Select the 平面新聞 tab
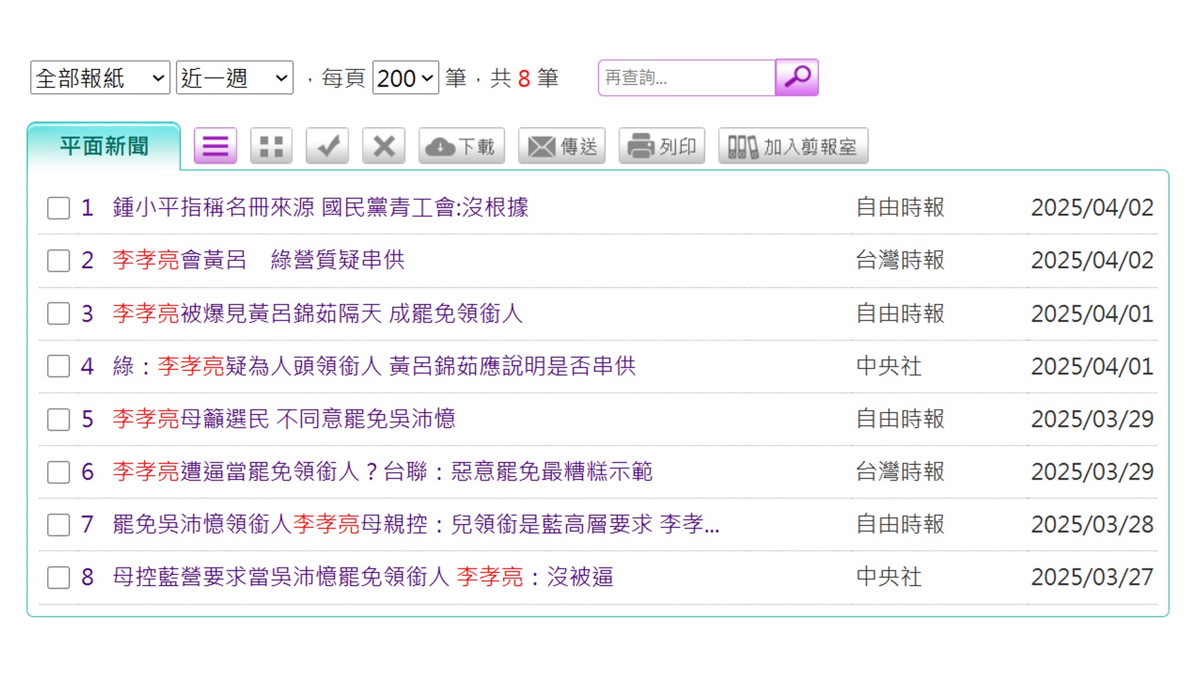The width and height of the screenshot is (1203, 677). (104, 146)
